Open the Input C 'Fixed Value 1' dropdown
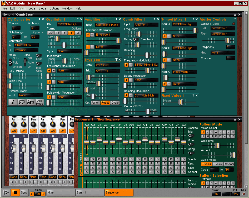The width and height of the screenshot is (249, 198). click(x=185, y=72)
